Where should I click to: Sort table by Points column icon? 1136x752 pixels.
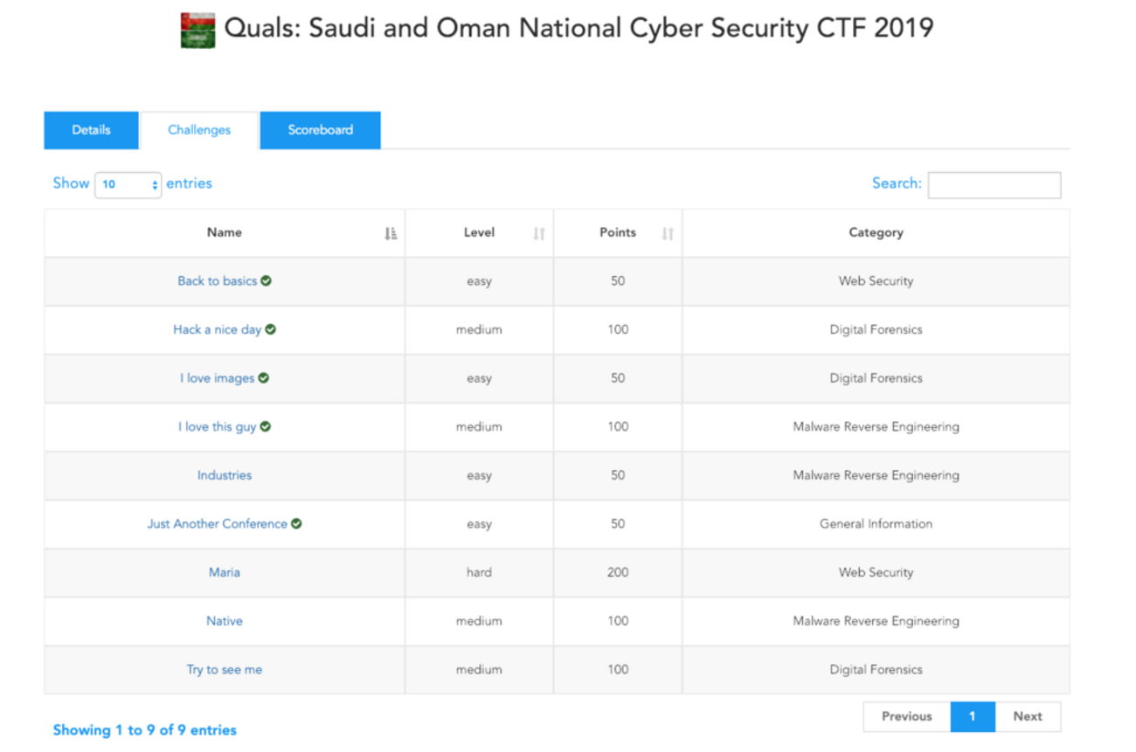point(668,233)
